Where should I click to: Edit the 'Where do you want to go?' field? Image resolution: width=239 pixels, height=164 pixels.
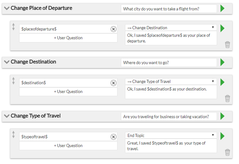(169, 63)
